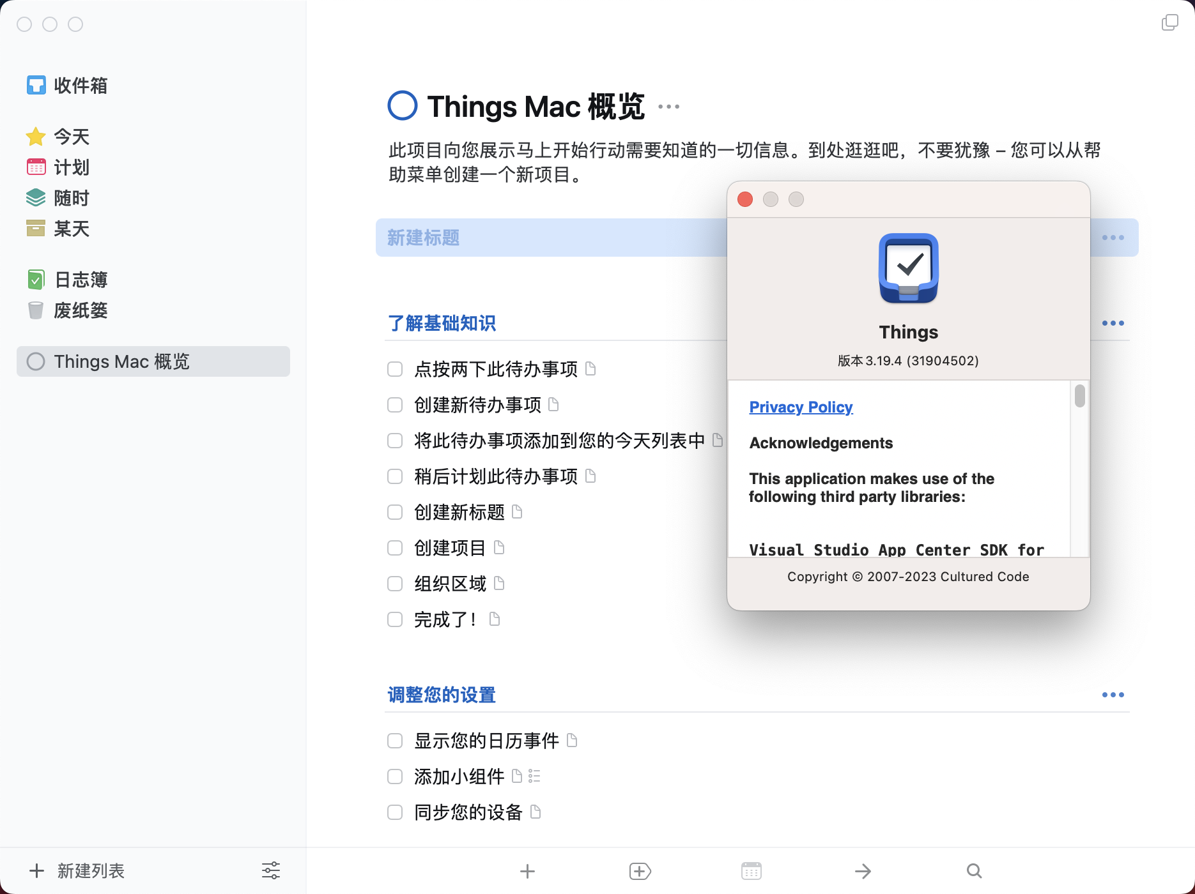Check 稍后计划此待办事项 checkbox
The image size is (1195, 894).
pyautogui.click(x=395, y=476)
